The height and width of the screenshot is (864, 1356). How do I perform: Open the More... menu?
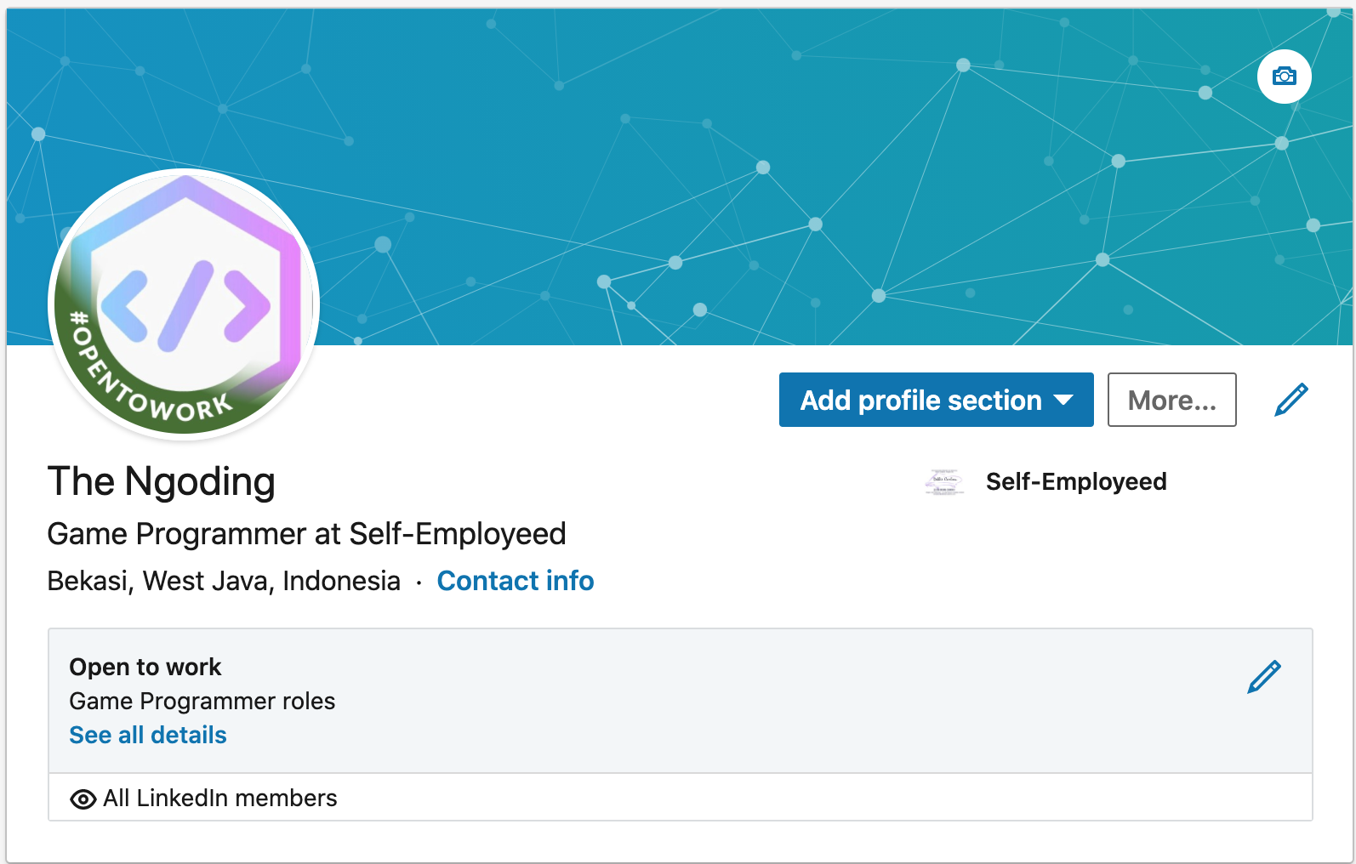point(1171,400)
